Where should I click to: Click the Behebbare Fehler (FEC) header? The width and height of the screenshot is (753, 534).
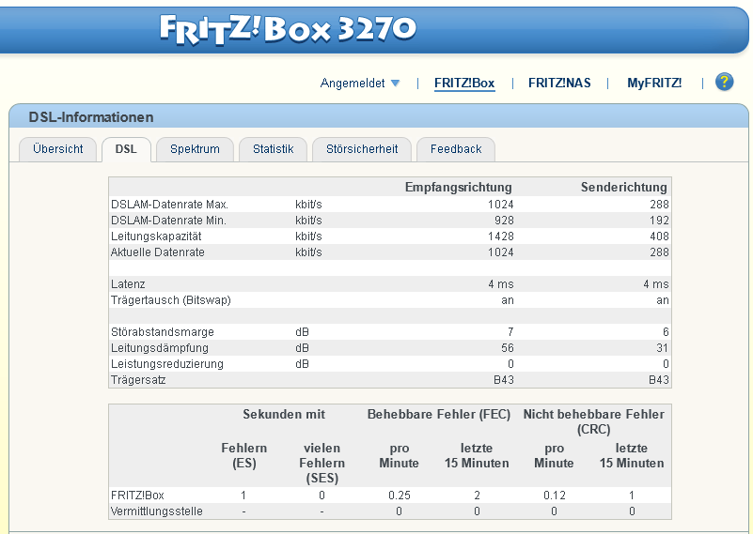(x=439, y=414)
